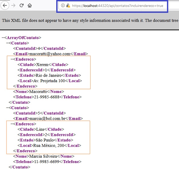This screenshot has width=179, height=171.
Task: Click the Telefone value 21-9985-6688
Action: (47, 97)
